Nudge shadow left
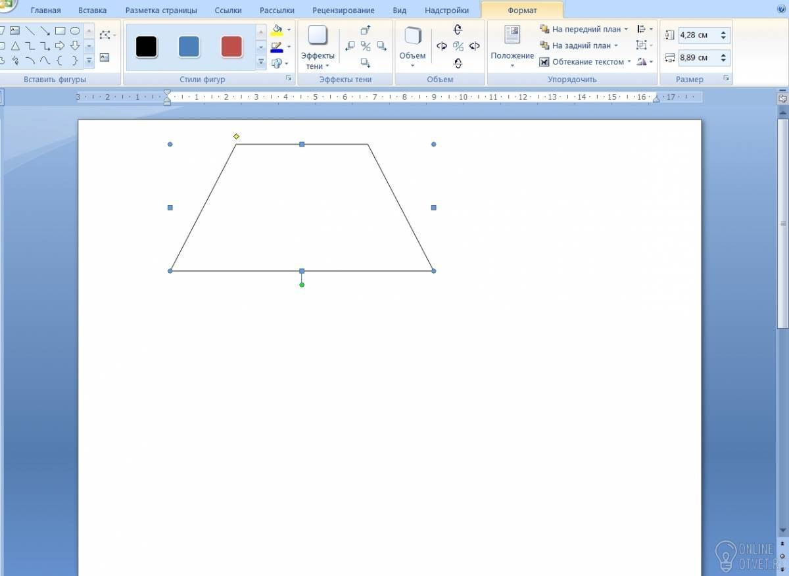 (350, 46)
